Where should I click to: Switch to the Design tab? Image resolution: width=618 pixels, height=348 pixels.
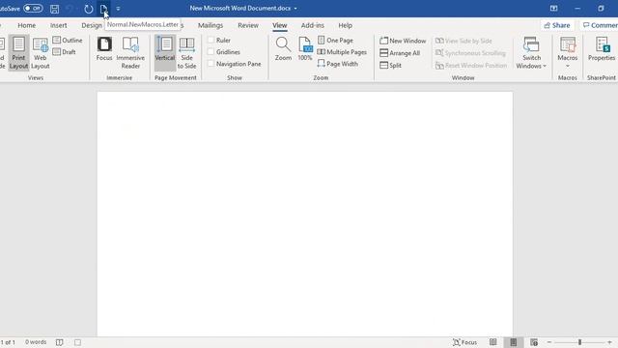(92, 25)
